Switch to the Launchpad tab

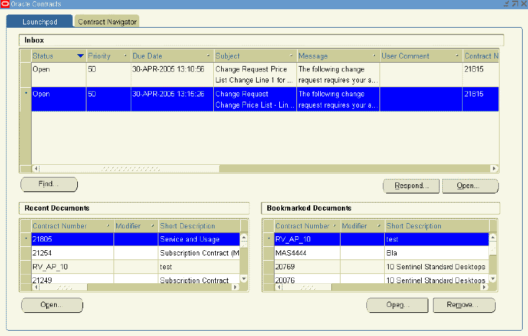click(40, 22)
